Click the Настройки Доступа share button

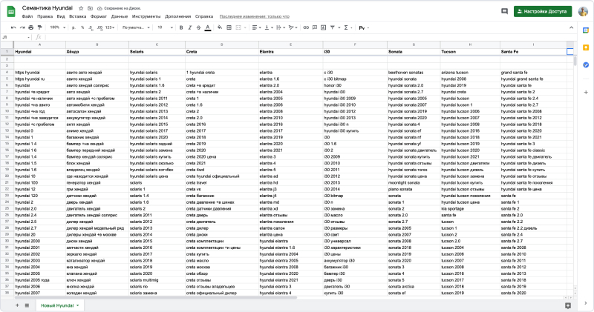[542, 11]
